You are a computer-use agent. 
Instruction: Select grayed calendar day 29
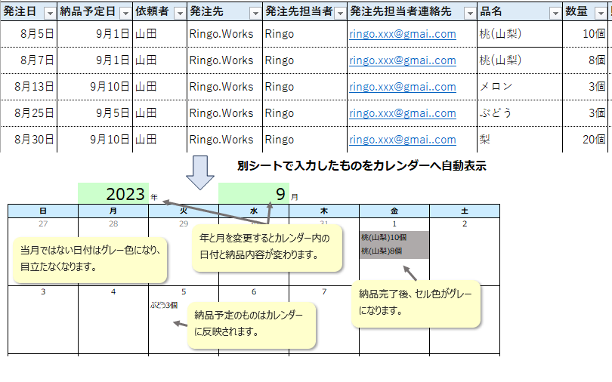tap(184, 223)
